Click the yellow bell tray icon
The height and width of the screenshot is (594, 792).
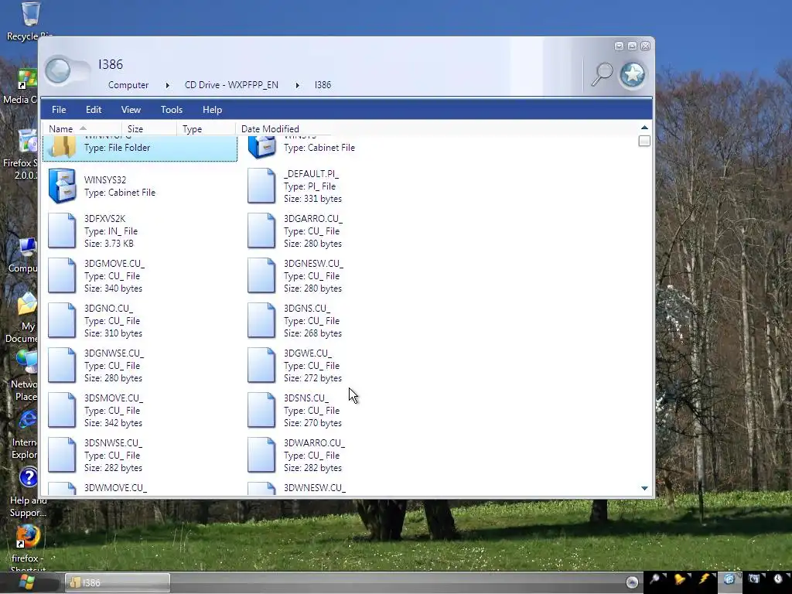coord(681,579)
